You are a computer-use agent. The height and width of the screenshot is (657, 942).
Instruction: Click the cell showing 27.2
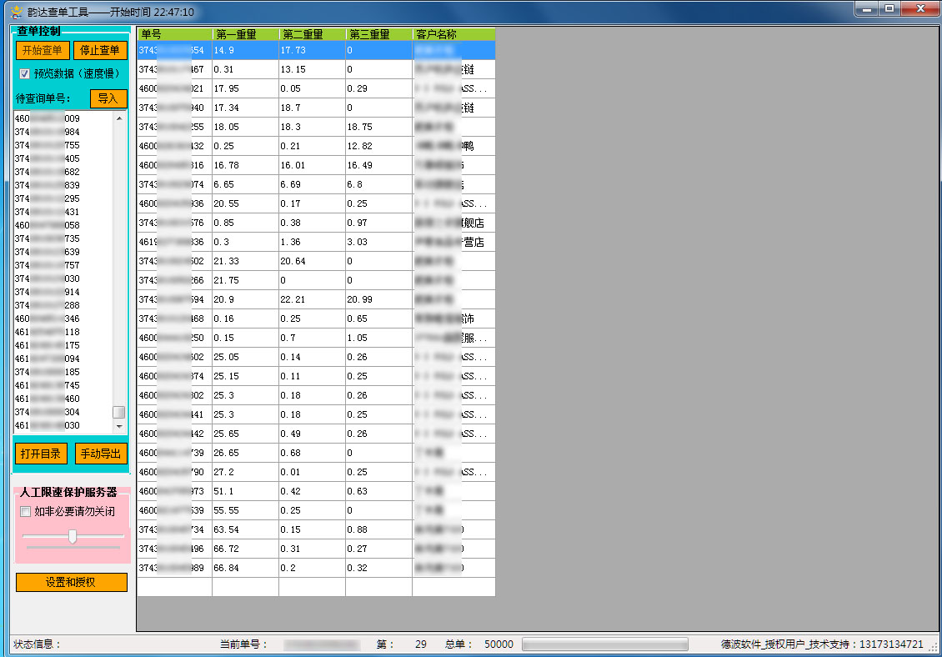[245, 473]
